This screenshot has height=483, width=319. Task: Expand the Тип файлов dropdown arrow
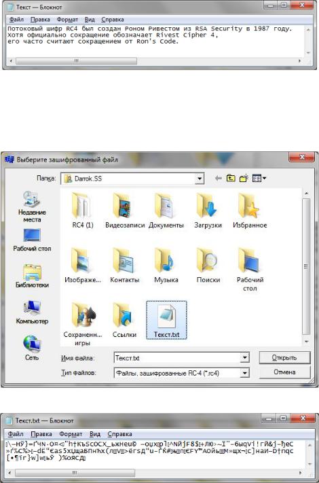244,373
